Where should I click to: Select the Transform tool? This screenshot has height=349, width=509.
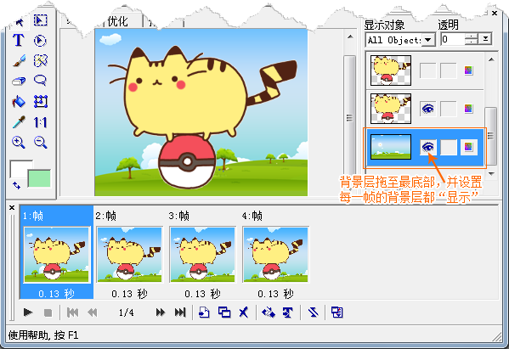pos(40,102)
